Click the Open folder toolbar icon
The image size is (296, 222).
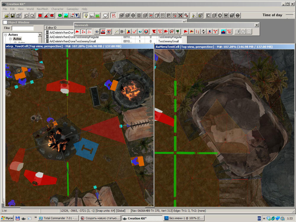click(x=7, y=15)
